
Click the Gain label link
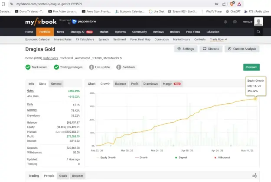(31, 91)
